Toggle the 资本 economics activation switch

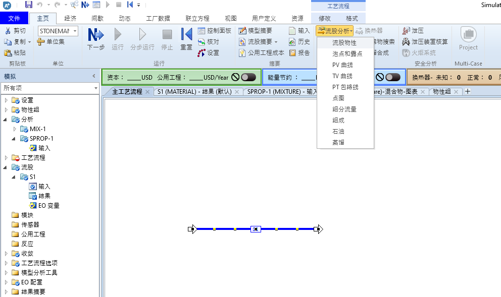(x=248, y=77)
